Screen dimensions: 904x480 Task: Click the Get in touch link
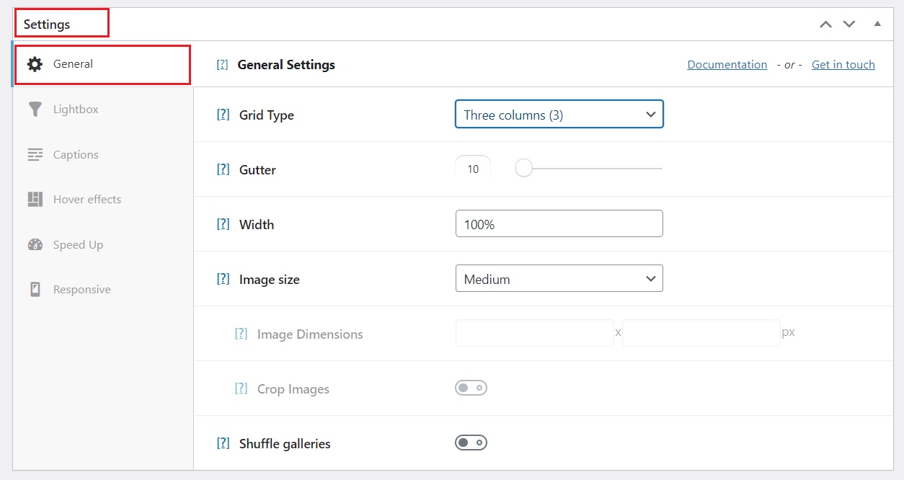(843, 65)
